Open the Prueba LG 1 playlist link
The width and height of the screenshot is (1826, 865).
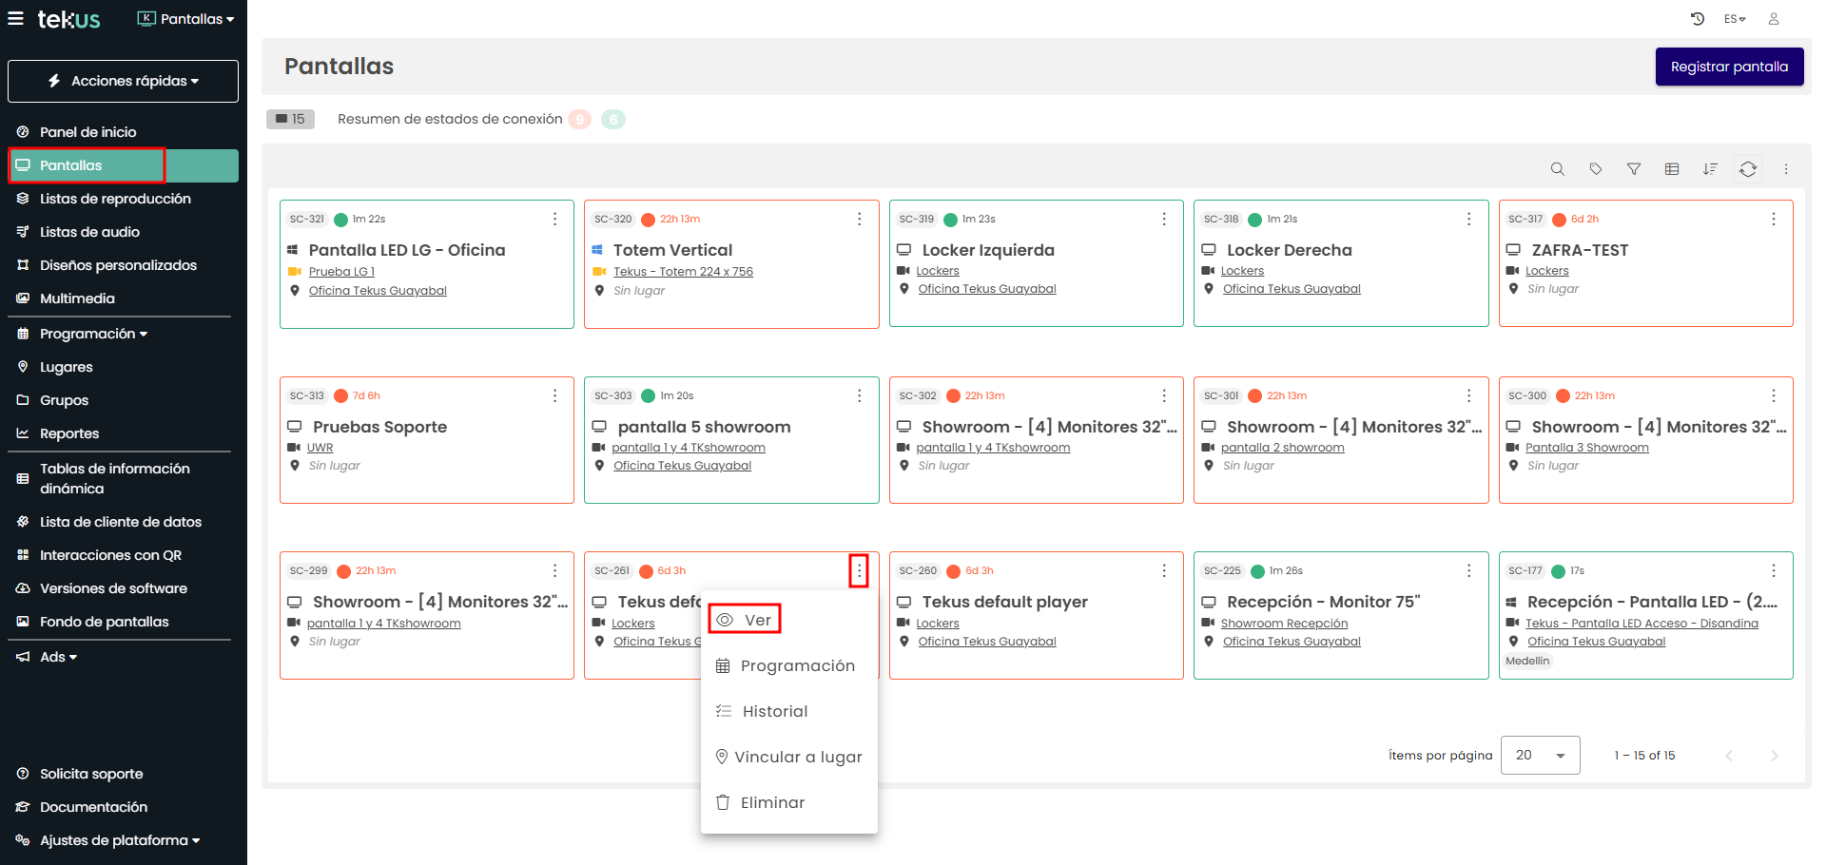click(341, 272)
